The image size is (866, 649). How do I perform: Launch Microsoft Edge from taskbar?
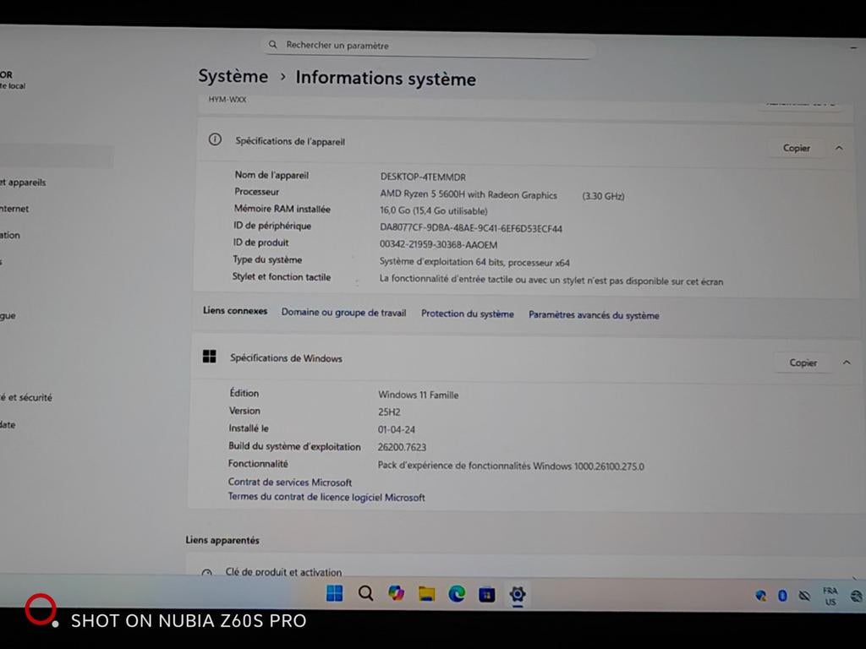457,594
